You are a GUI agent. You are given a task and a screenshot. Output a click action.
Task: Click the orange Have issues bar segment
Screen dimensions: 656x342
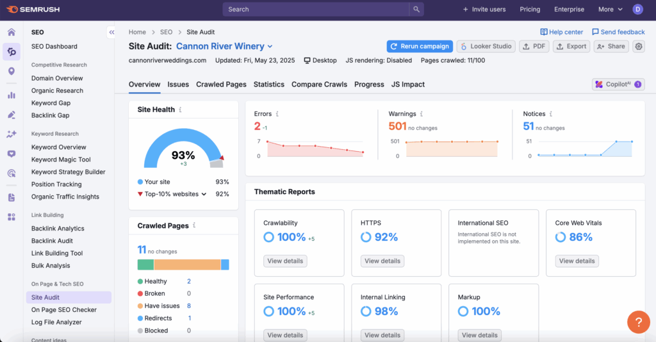click(187, 265)
